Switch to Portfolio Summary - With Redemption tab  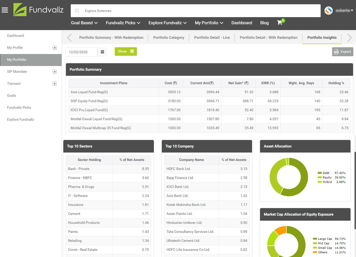click(x=111, y=37)
